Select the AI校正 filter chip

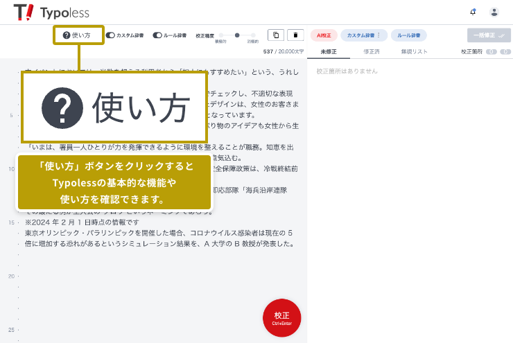pyautogui.click(x=324, y=35)
